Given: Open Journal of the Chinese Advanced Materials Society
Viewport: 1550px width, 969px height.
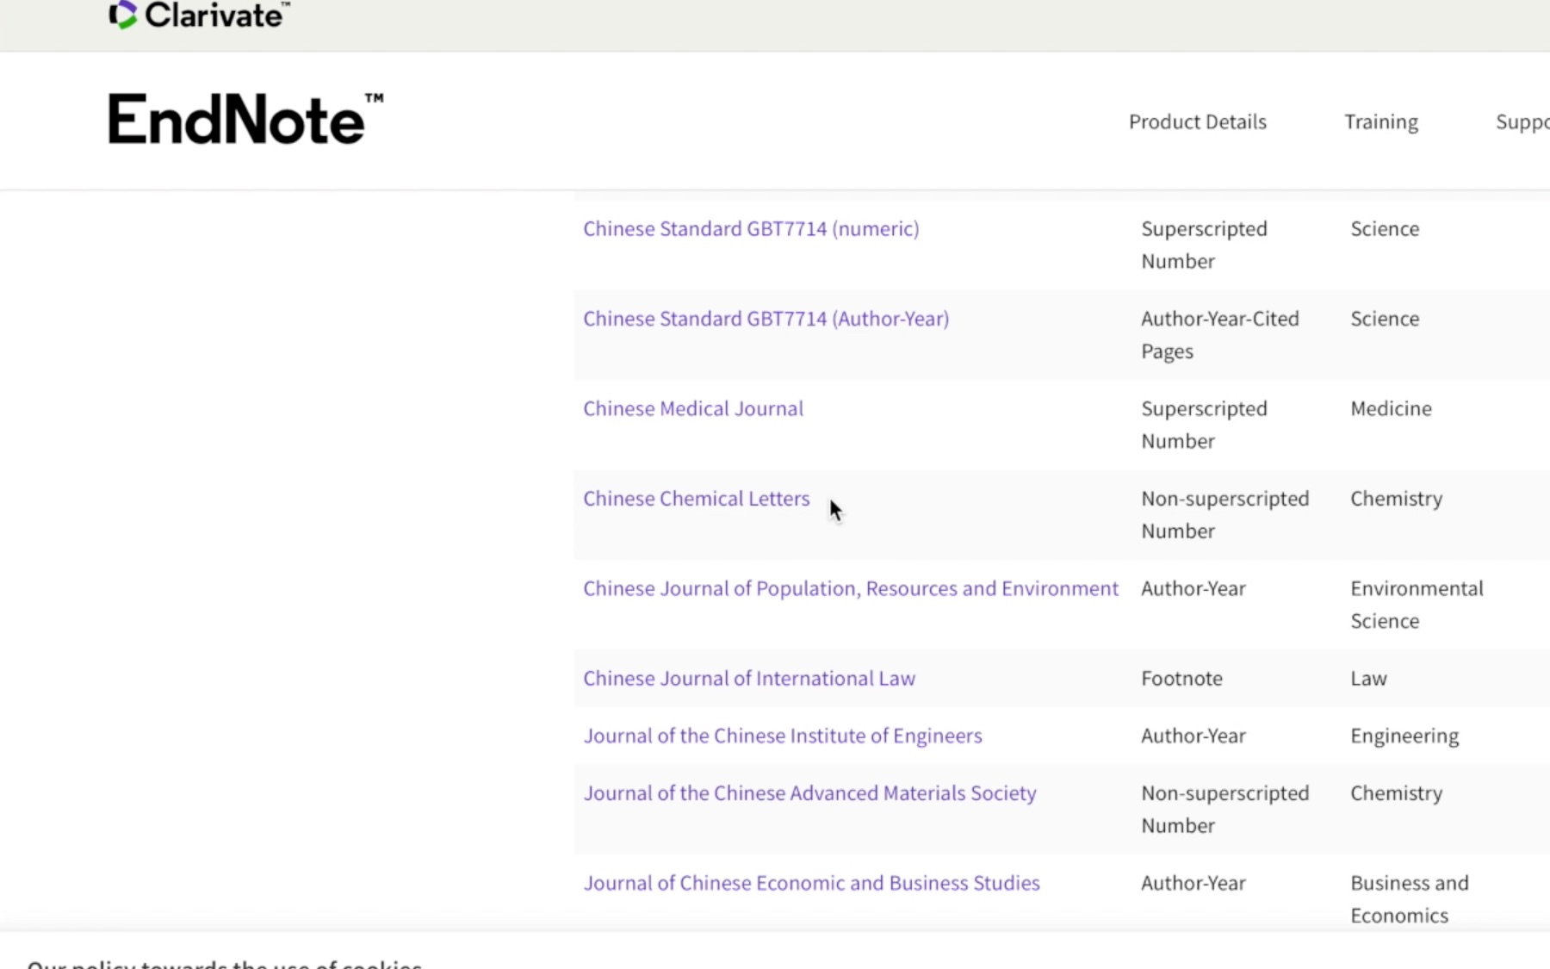Looking at the screenshot, I should 809,793.
